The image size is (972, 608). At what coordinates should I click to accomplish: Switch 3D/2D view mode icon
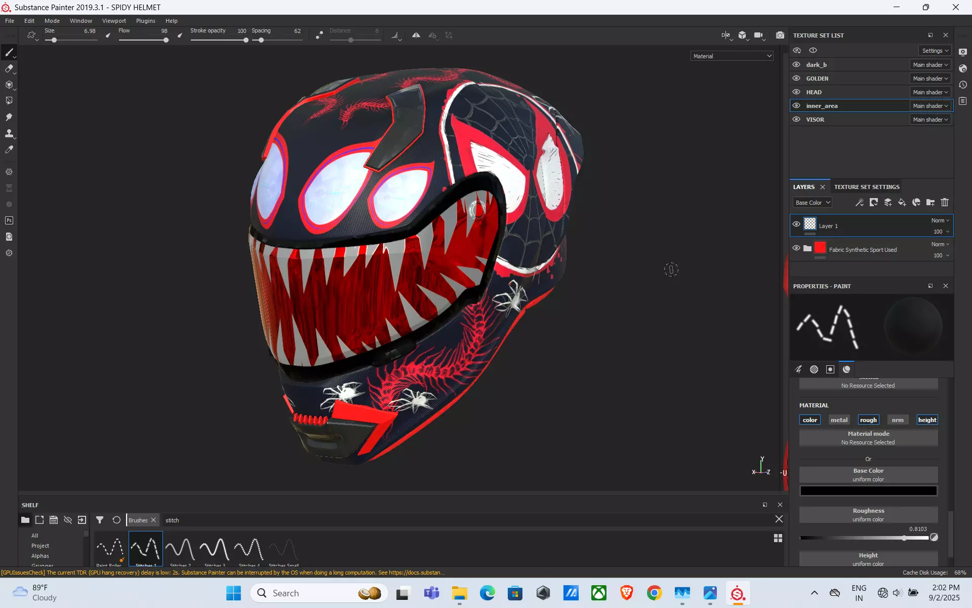pyautogui.click(x=726, y=35)
